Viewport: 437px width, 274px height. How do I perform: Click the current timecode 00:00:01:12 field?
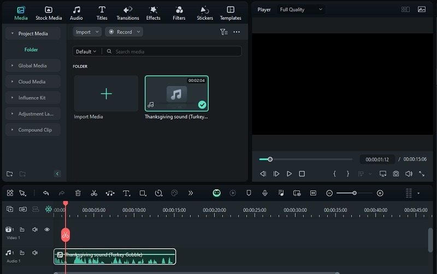[377, 159]
